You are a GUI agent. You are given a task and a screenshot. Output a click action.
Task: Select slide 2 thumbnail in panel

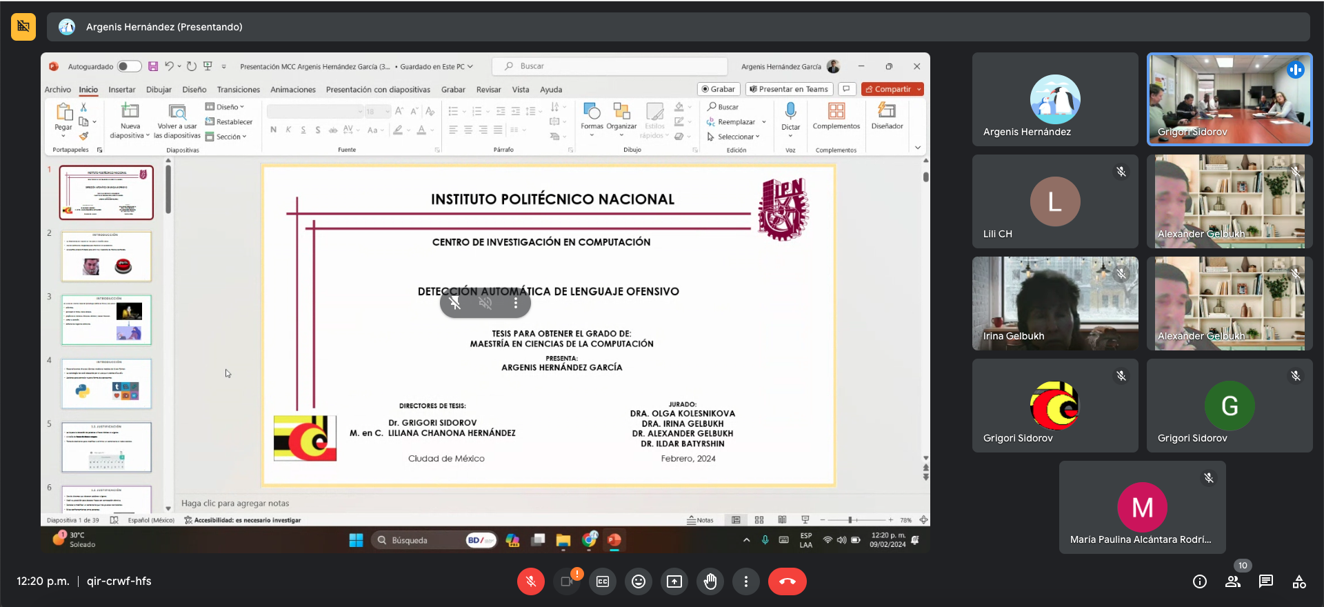pos(106,257)
